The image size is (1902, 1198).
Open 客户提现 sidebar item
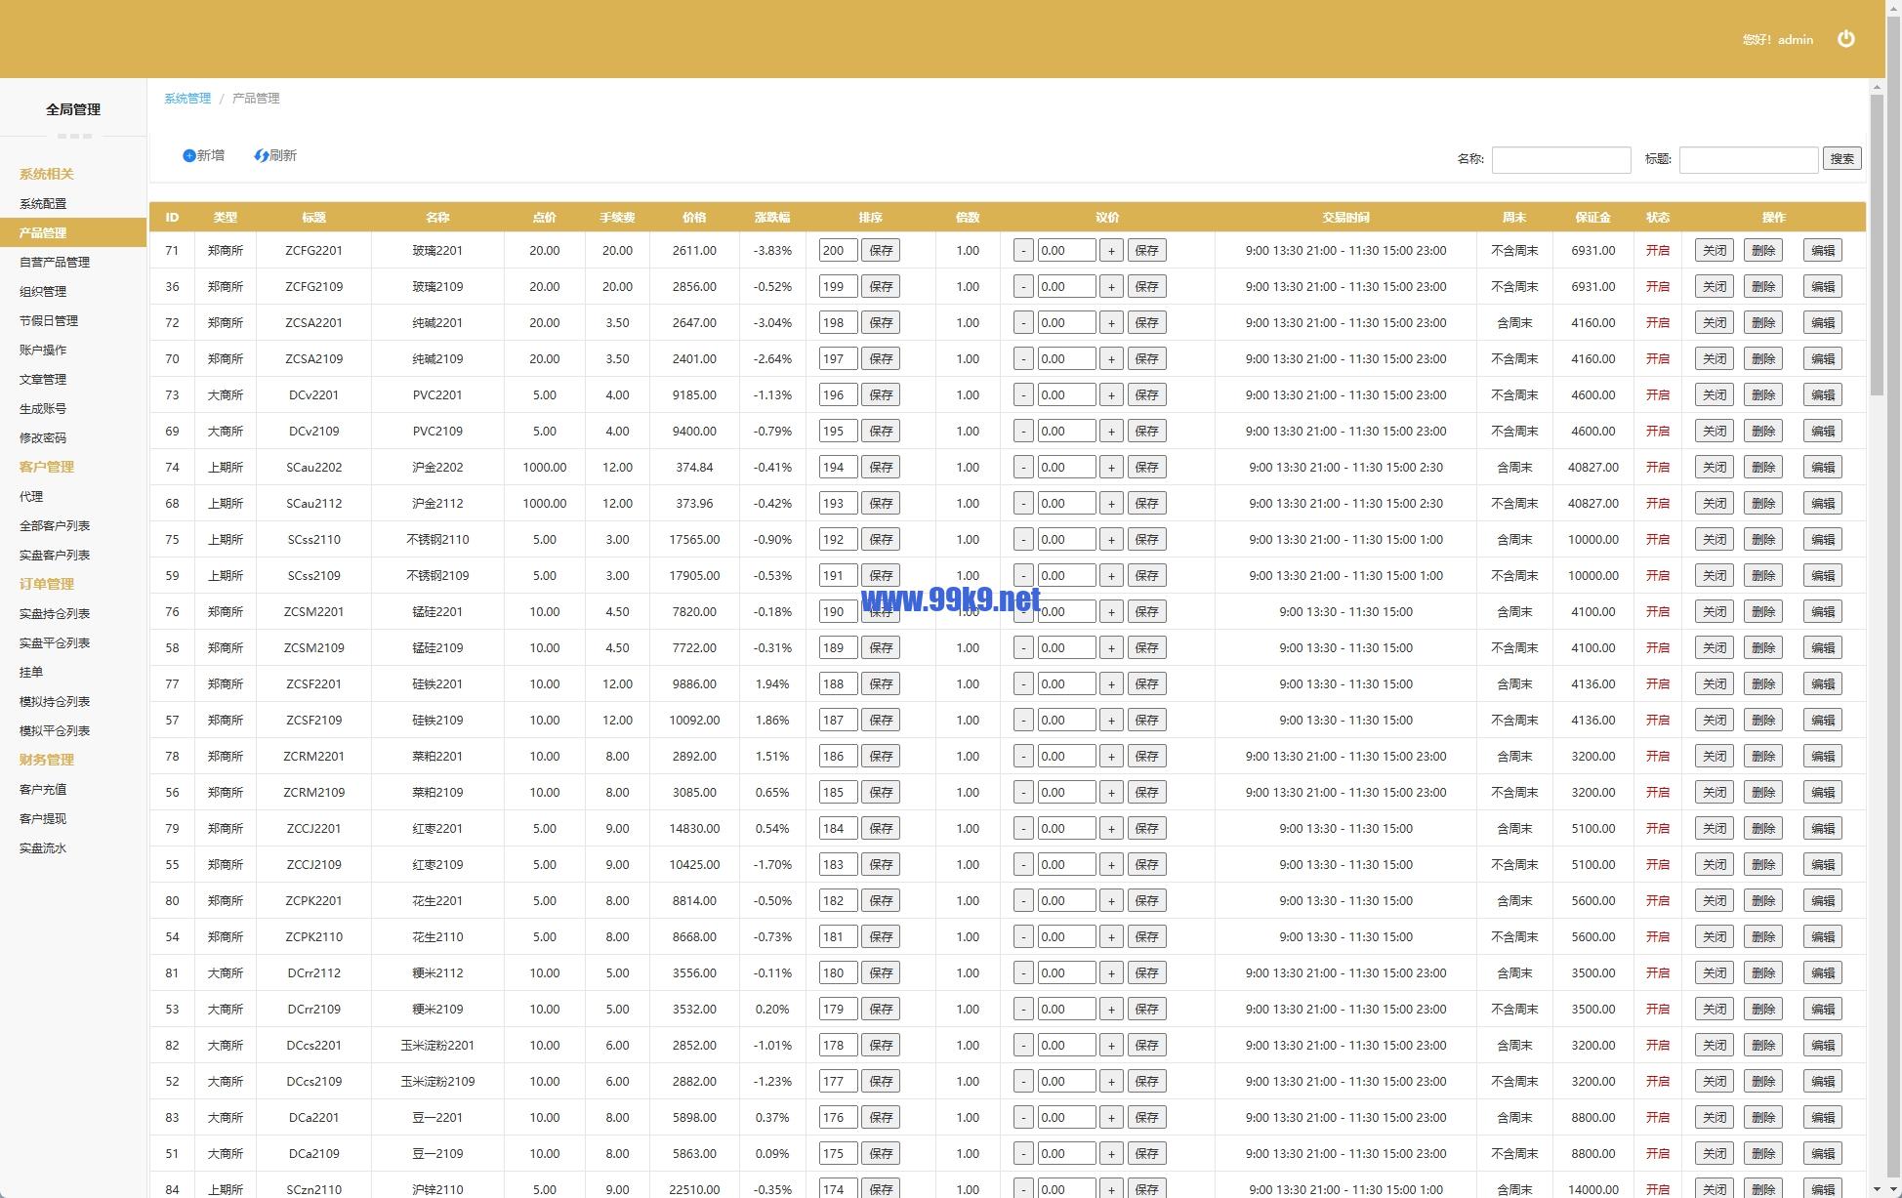(x=43, y=818)
